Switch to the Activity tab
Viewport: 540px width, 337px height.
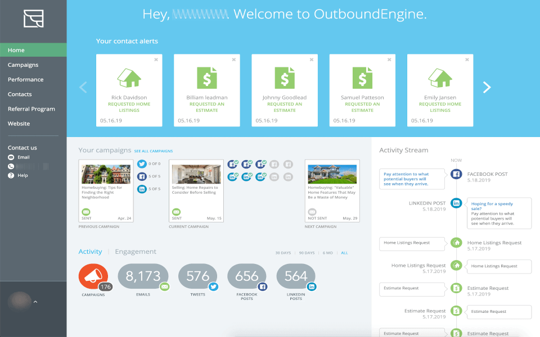click(90, 252)
